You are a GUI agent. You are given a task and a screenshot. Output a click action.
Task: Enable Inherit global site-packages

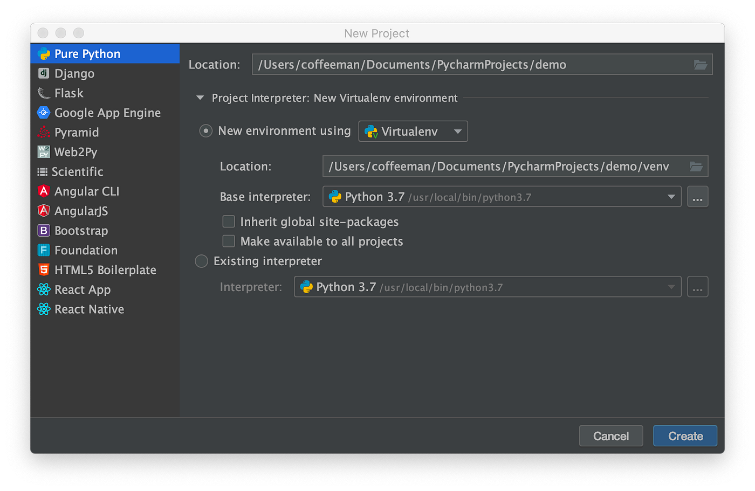[229, 221]
